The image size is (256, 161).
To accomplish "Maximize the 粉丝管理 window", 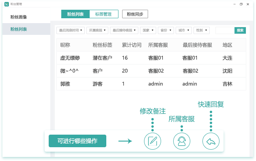I will pyautogui.click(x=241, y=4).
